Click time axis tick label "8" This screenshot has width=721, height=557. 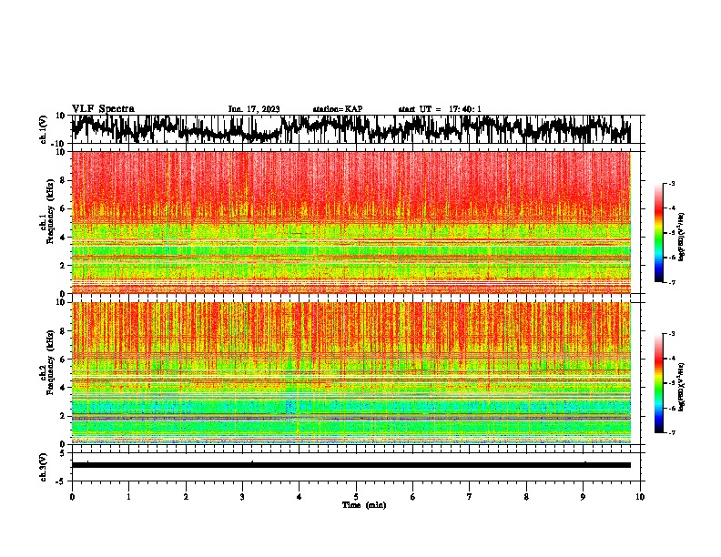coord(526,497)
